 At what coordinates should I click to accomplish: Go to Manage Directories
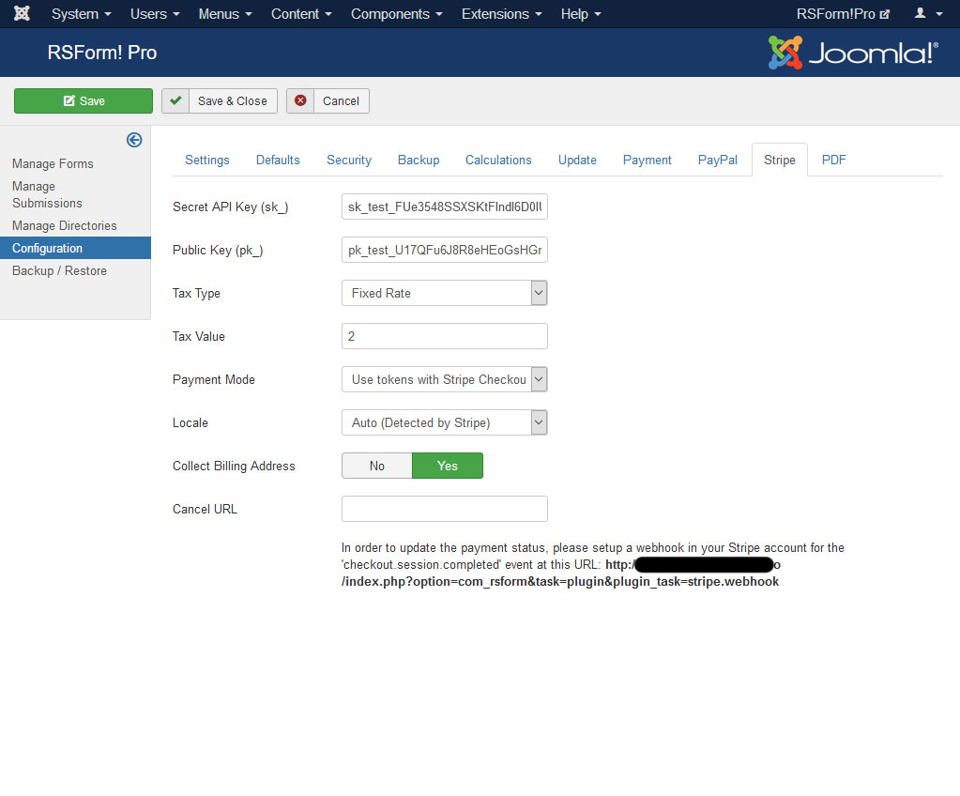(65, 225)
